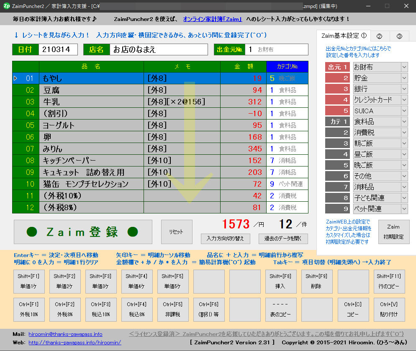Switch to settings tab ③
This screenshot has width=416, height=351.
(x=399, y=36)
